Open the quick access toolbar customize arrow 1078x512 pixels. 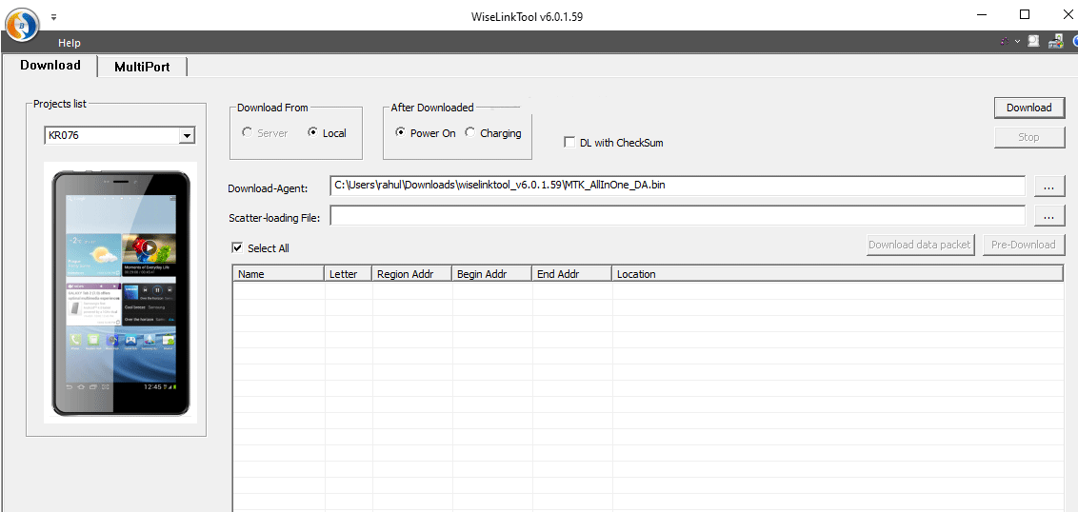(x=53, y=17)
